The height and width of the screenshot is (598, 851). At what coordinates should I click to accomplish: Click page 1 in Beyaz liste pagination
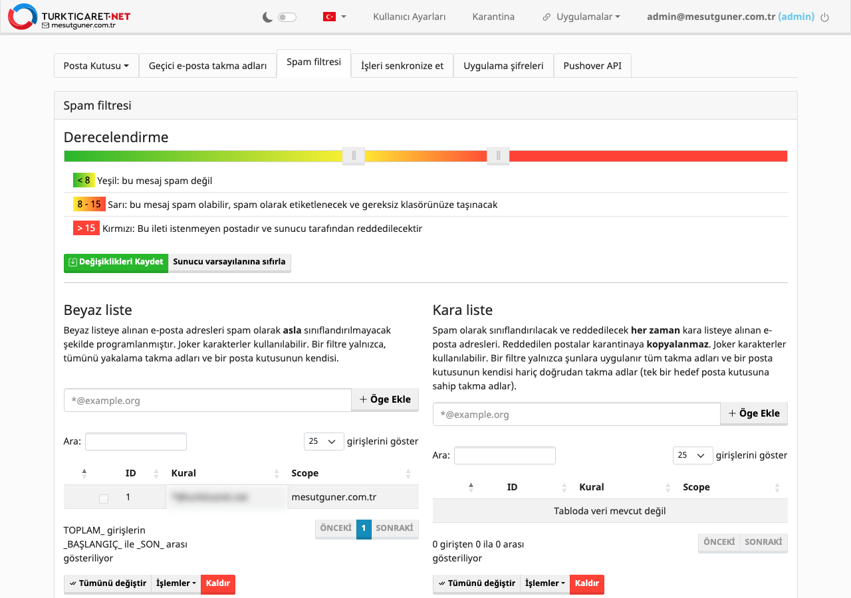tap(364, 528)
